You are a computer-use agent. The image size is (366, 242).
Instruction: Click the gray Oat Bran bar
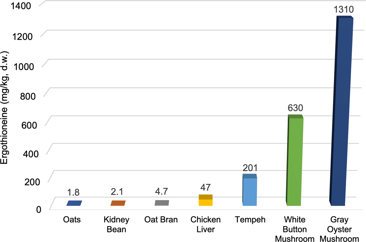[x=162, y=203]
